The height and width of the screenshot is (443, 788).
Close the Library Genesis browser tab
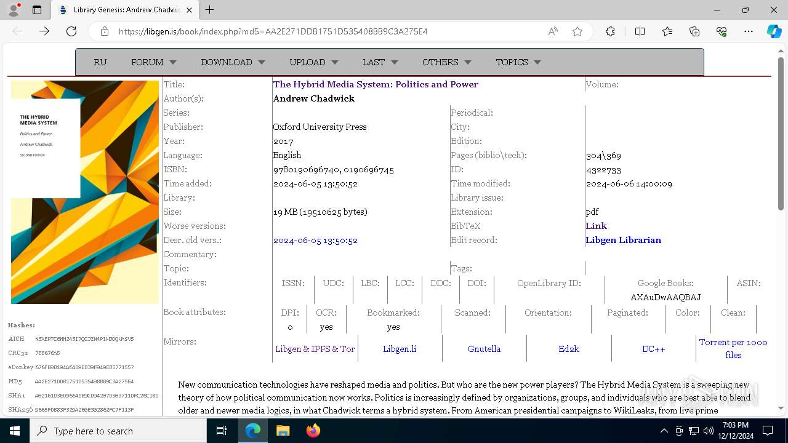(x=189, y=10)
